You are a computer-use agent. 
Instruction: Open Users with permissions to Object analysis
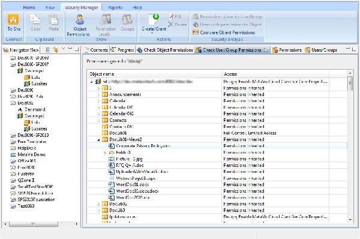tap(227, 25)
